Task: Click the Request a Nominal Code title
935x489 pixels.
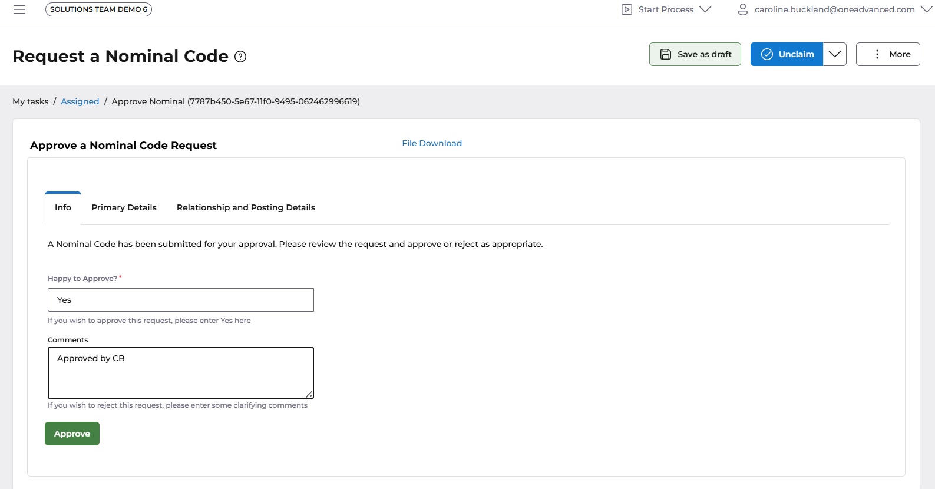Action: point(120,56)
